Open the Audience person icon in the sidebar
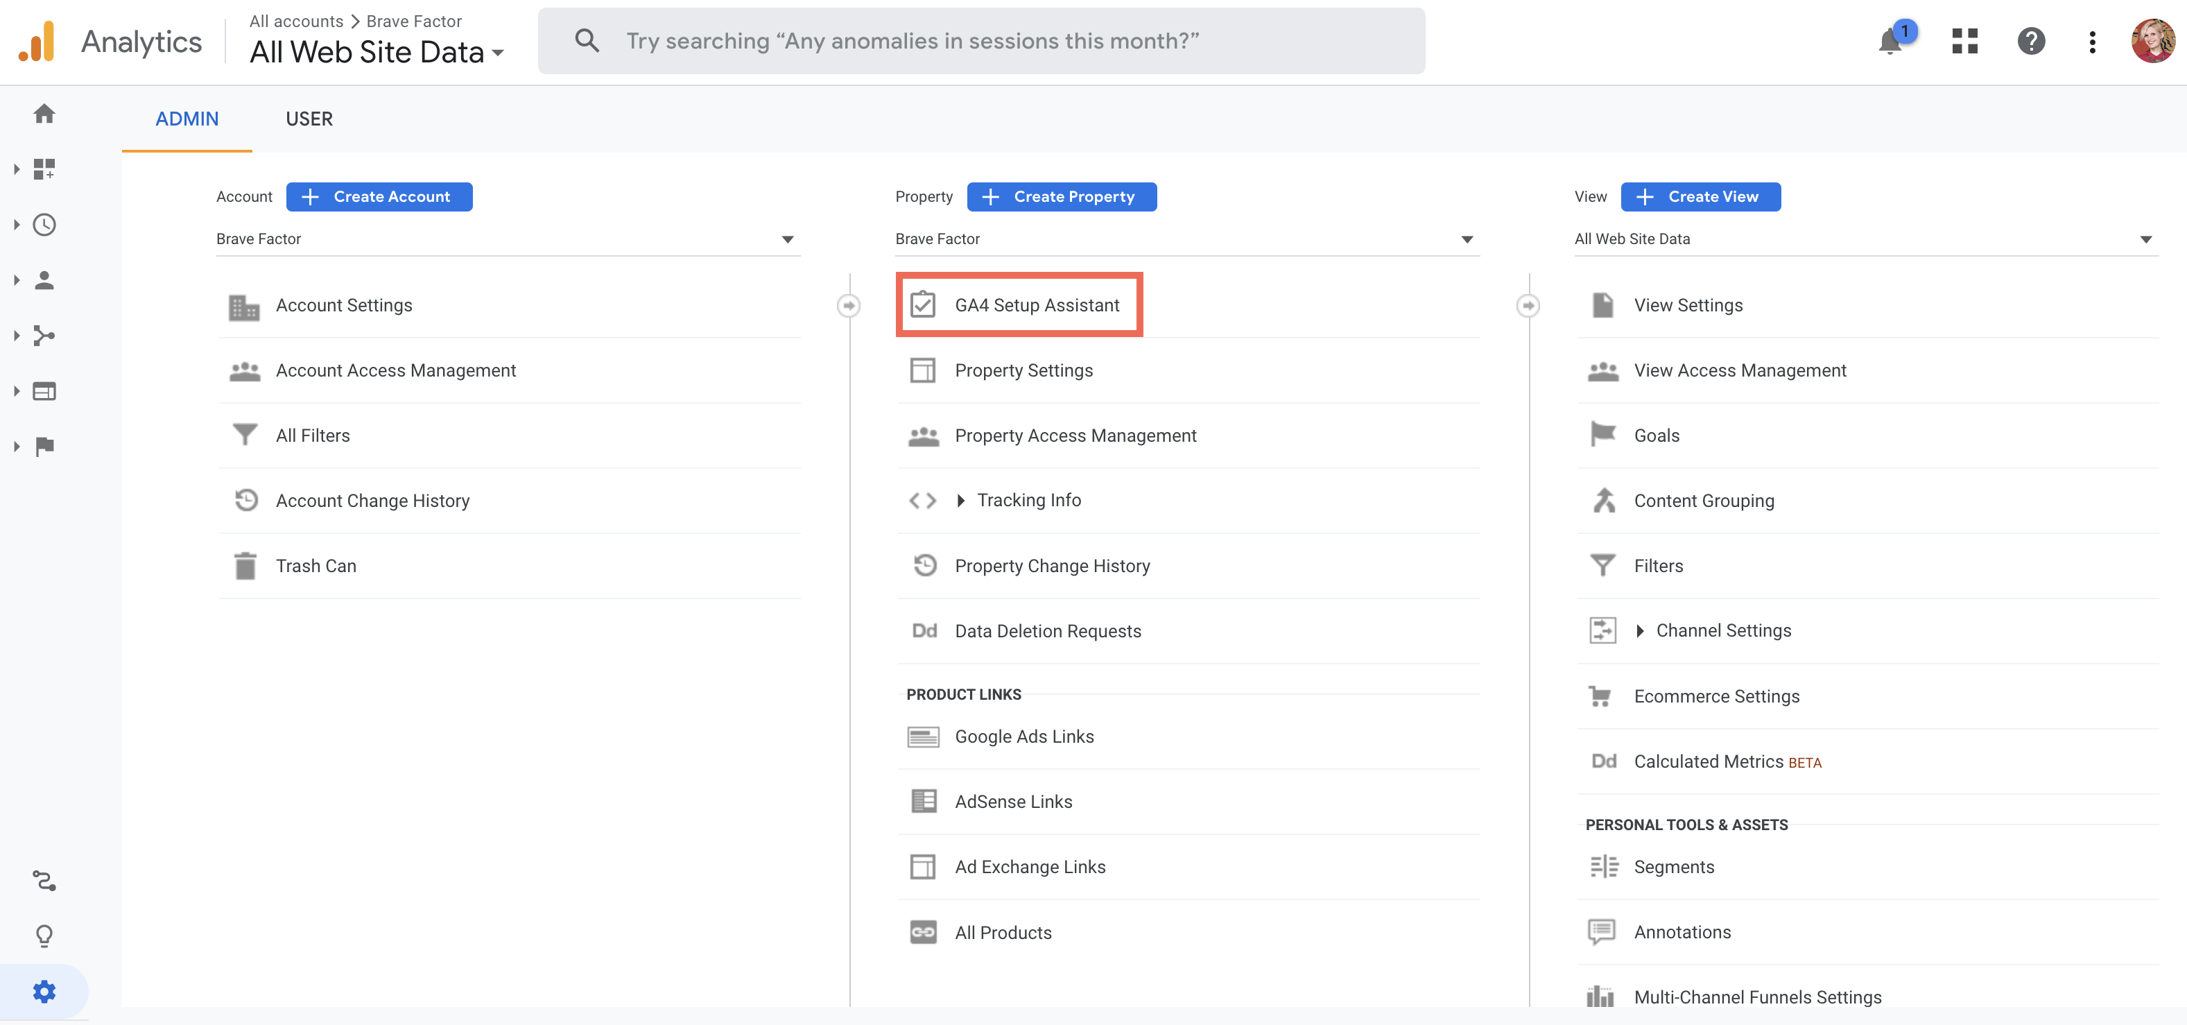Viewport: 2187px width, 1025px height. point(44,280)
